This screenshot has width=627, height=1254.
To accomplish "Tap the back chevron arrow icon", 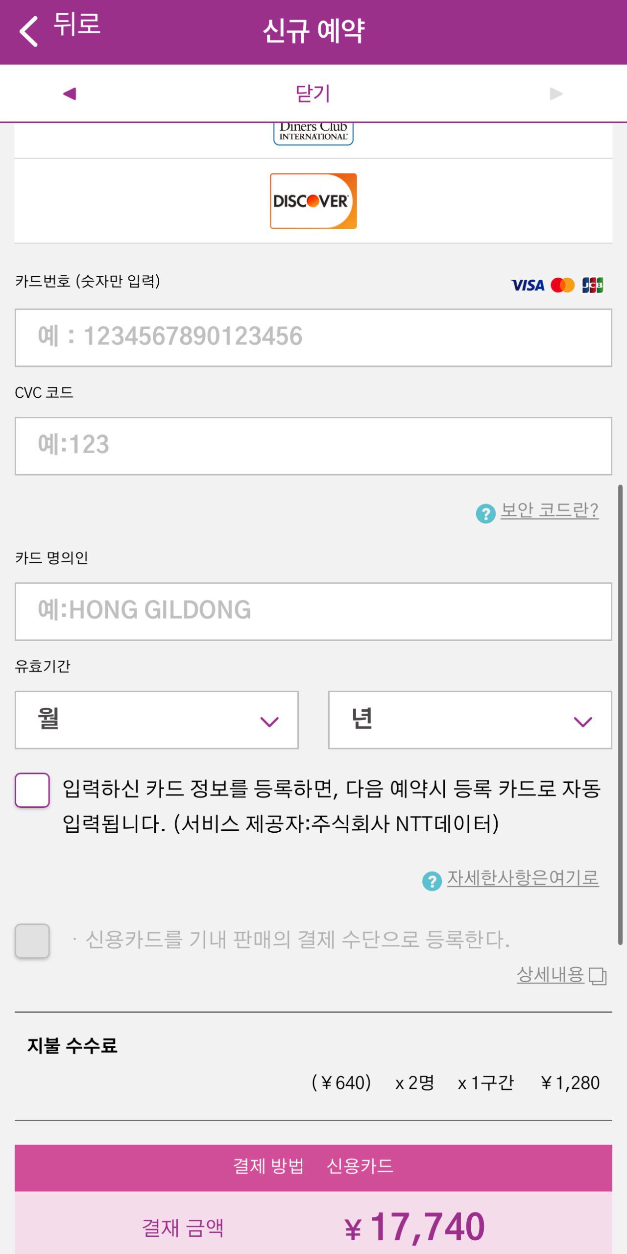I will point(28,31).
